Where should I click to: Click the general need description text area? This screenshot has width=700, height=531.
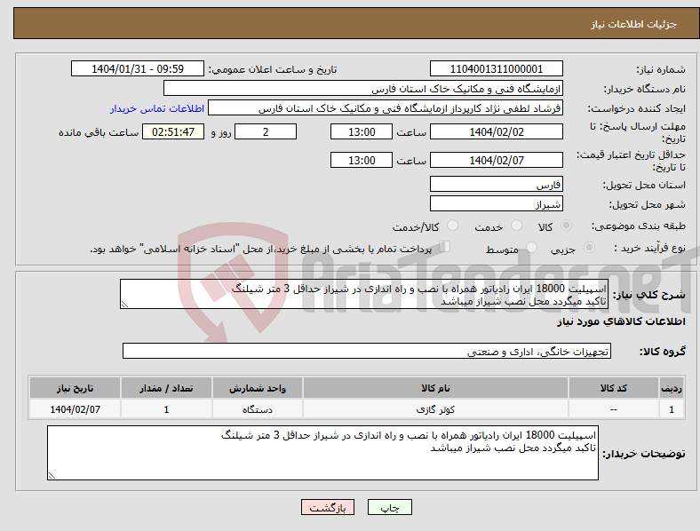pyautogui.click(x=364, y=294)
